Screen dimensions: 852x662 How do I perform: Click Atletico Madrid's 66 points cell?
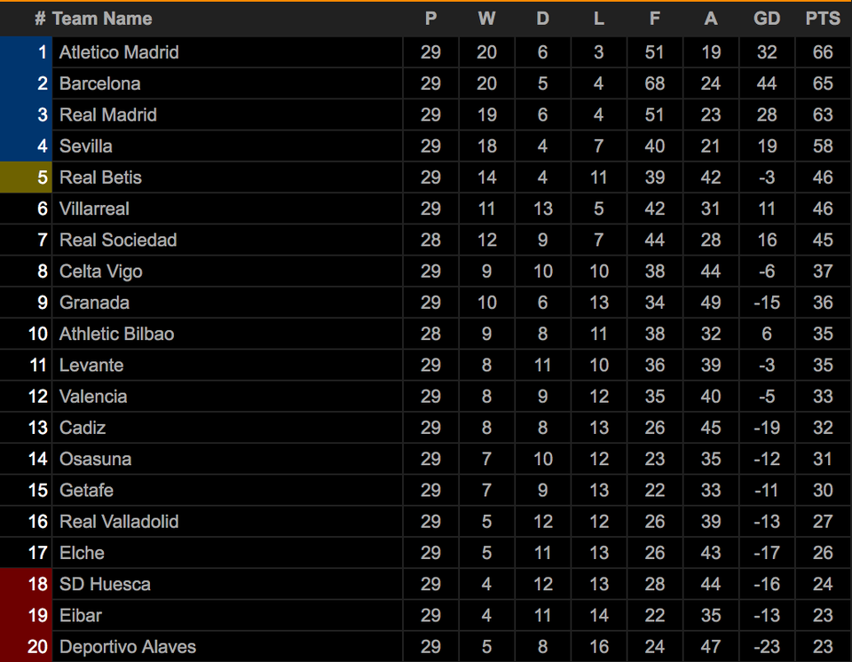(x=823, y=52)
